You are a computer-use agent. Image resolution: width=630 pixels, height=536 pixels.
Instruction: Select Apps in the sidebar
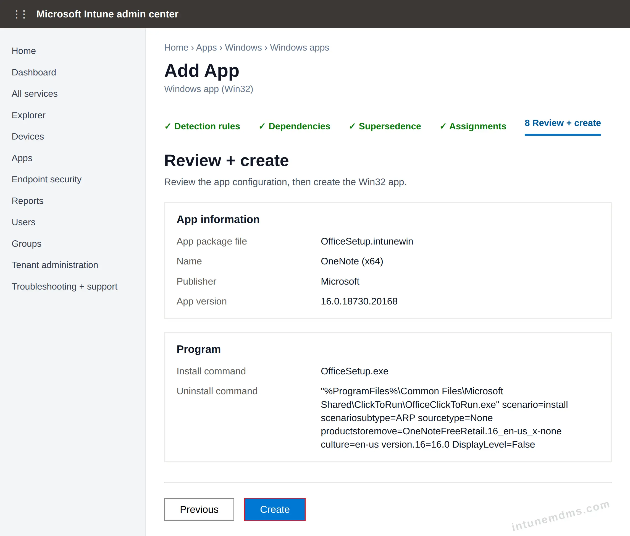22,158
